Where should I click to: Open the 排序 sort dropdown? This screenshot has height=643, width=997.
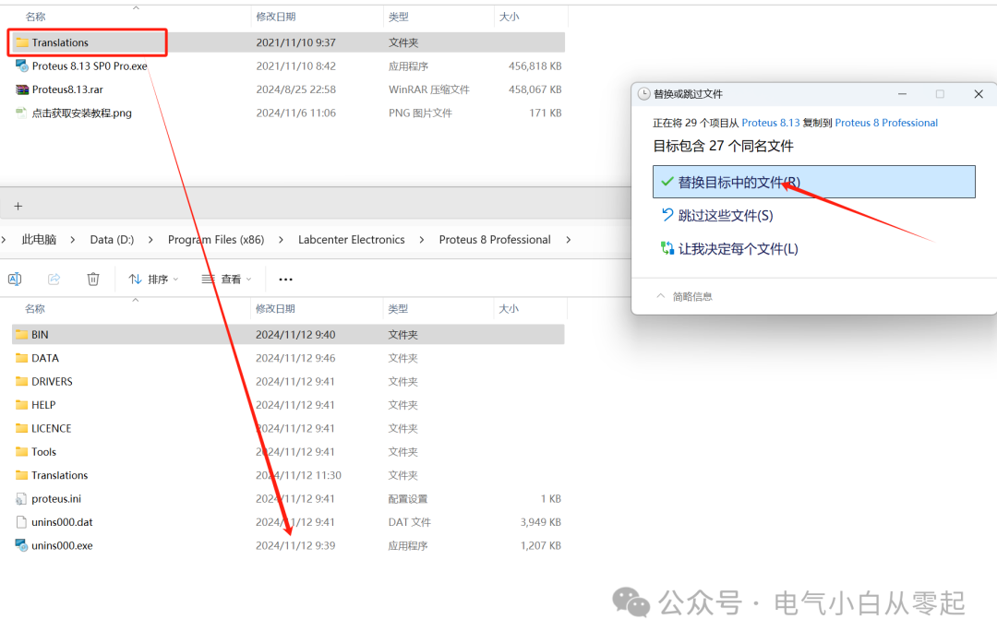[x=153, y=279]
